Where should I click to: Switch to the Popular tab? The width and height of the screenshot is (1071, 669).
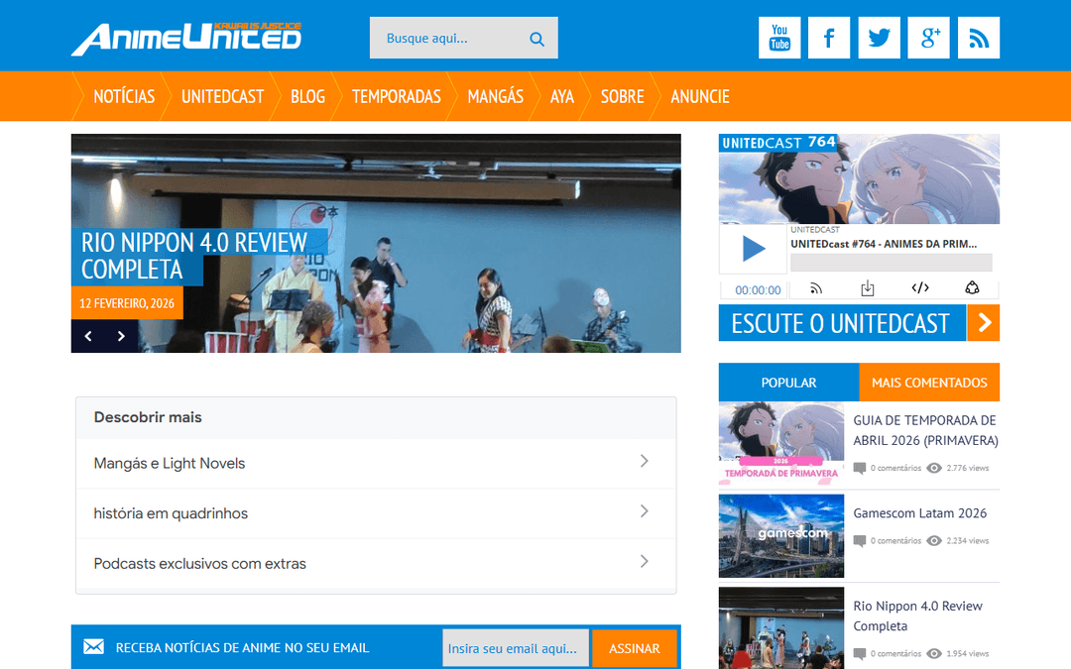point(789,383)
